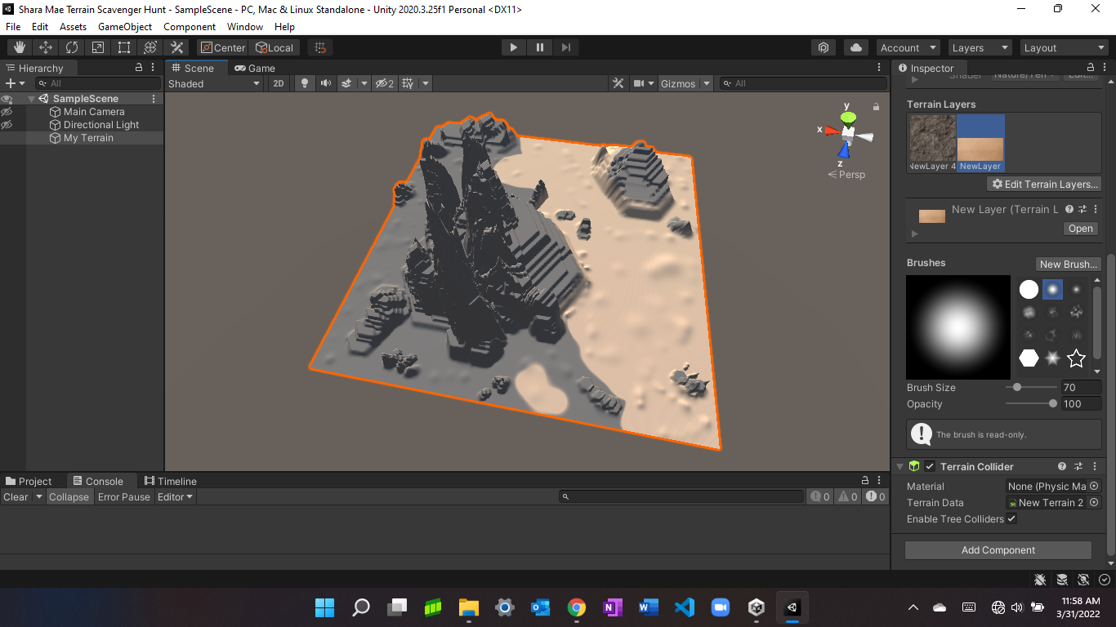This screenshot has width=1116, height=627.
Task: Open Shaded draw mode dropdown
Action: pos(214,83)
